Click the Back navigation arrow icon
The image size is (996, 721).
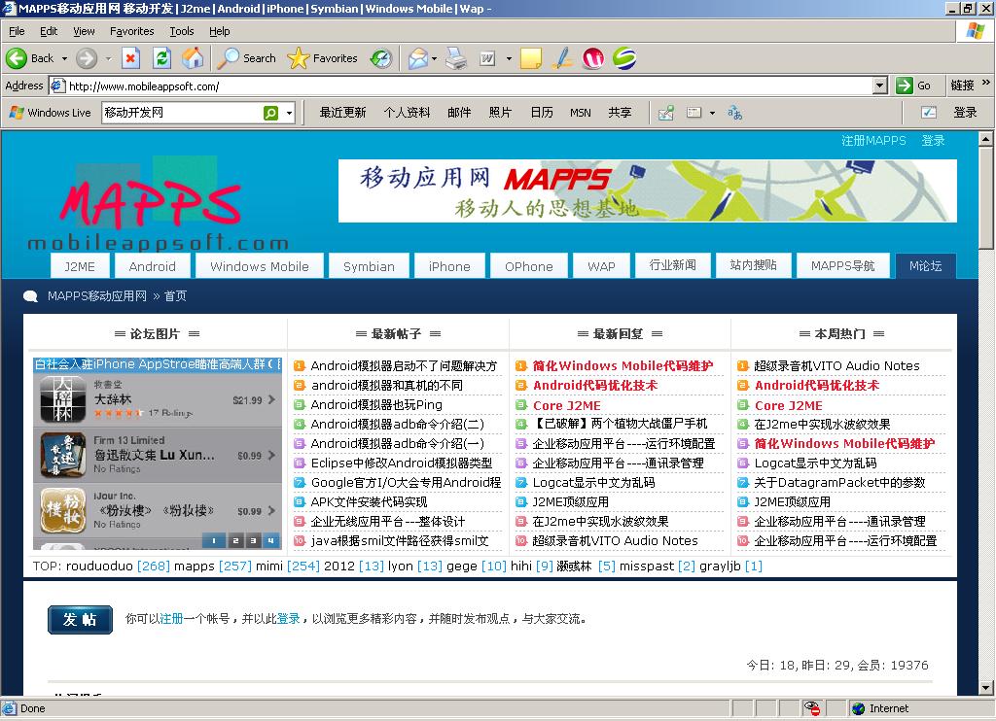click(x=16, y=58)
